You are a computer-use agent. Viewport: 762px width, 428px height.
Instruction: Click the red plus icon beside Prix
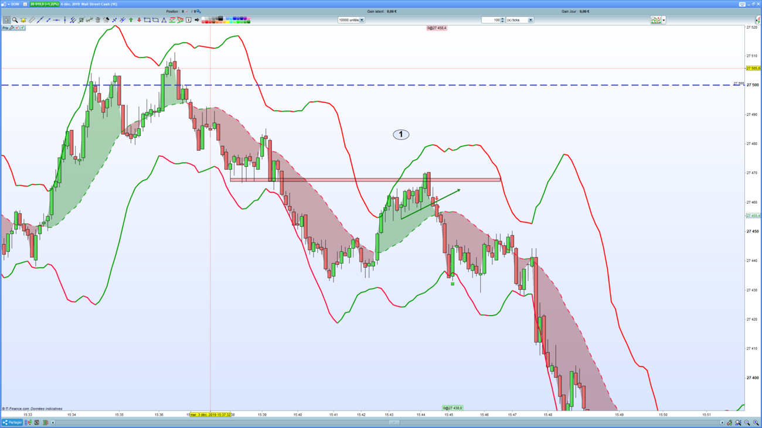pos(17,28)
